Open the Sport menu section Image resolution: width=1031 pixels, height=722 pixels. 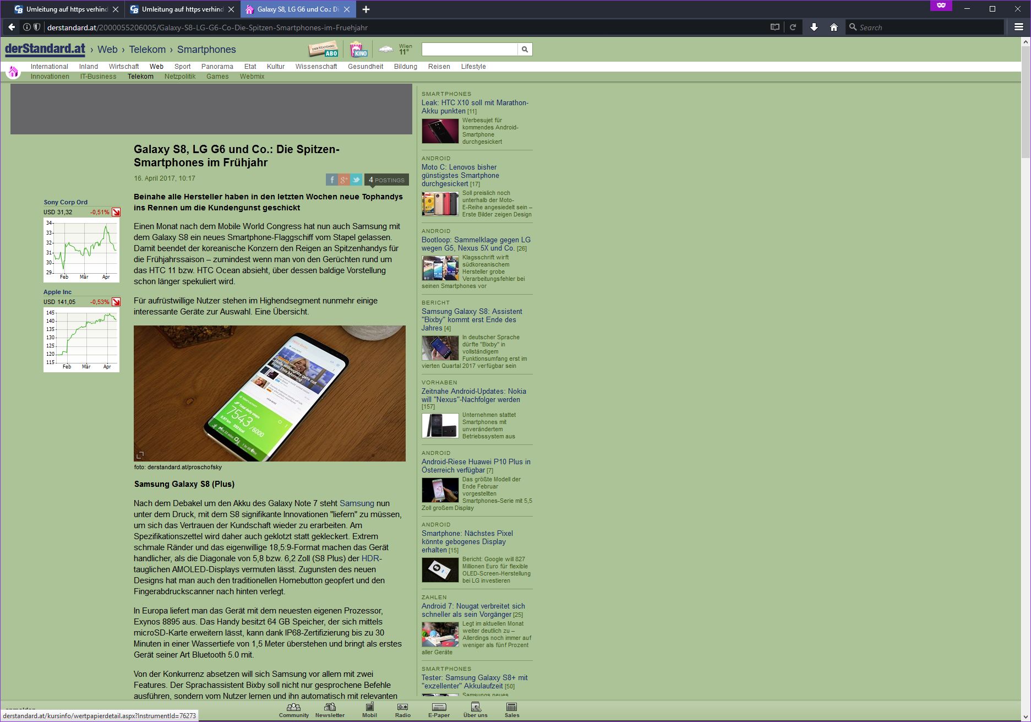coord(182,67)
